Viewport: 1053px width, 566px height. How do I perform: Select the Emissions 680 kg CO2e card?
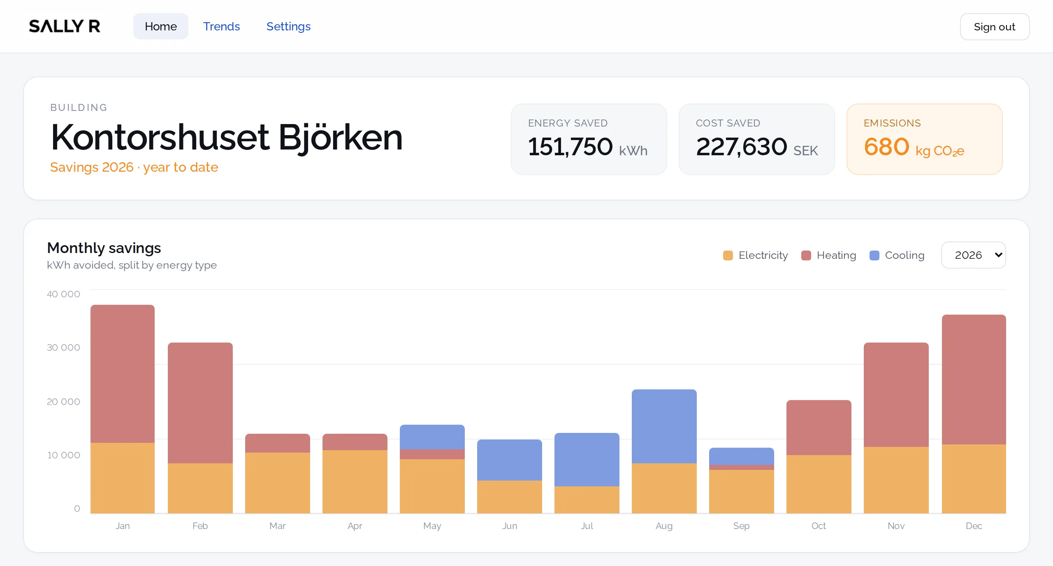pos(925,139)
